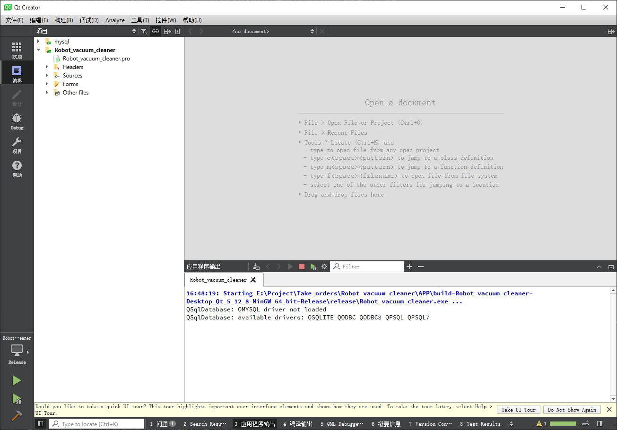This screenshot has height=430, width=617.
Task: Clear the application output pane
Action: 256,267
